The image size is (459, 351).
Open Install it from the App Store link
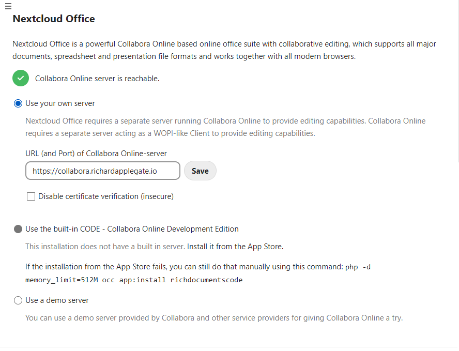click(235, 247)
